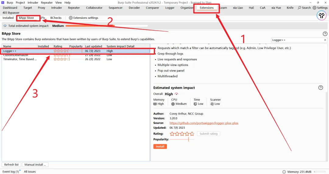Switch to the Learn tab

point(224,8)
